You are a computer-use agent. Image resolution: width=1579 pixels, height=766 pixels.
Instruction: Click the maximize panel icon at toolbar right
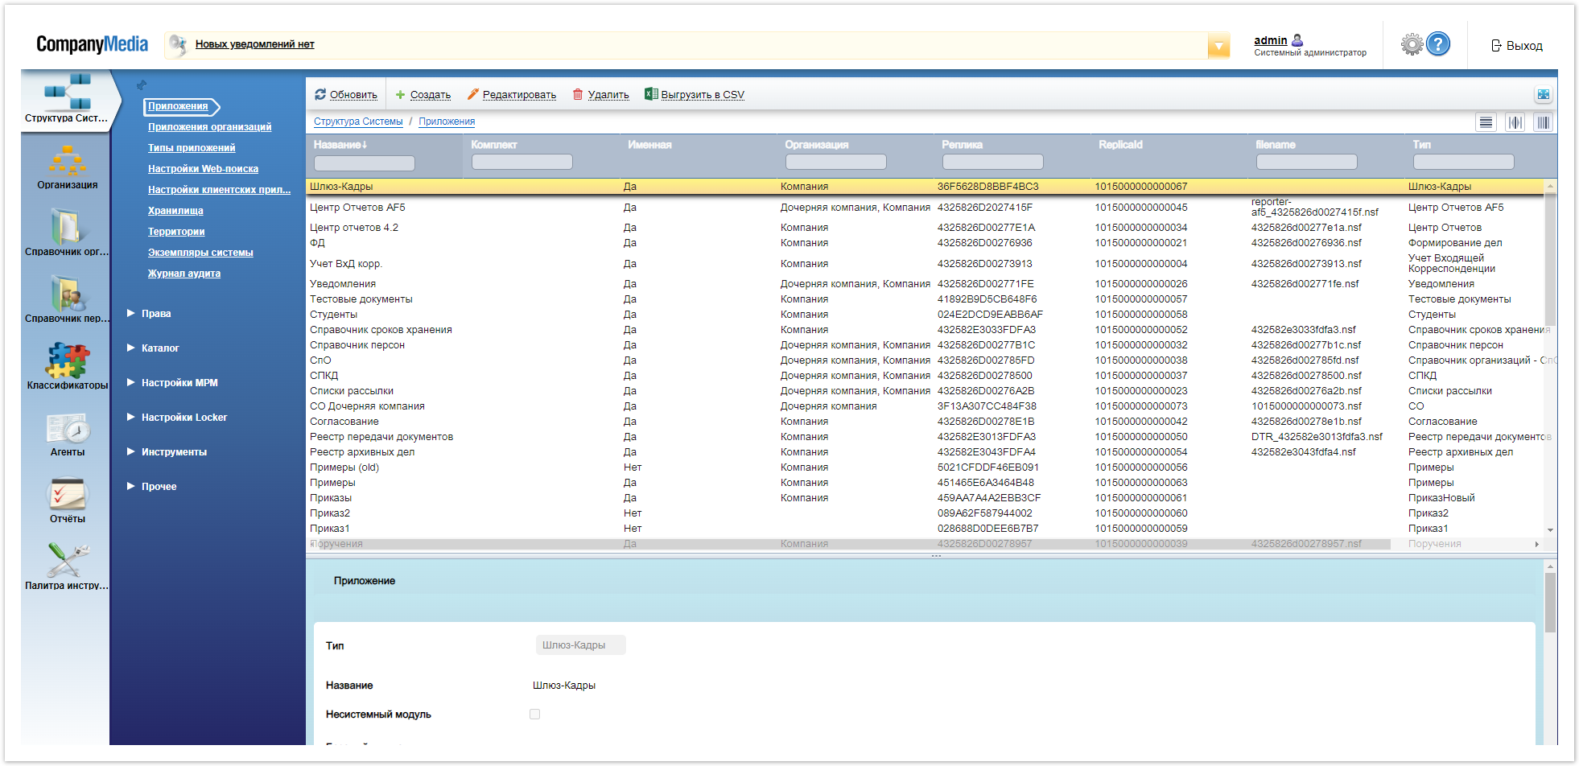pos(1544,95)
